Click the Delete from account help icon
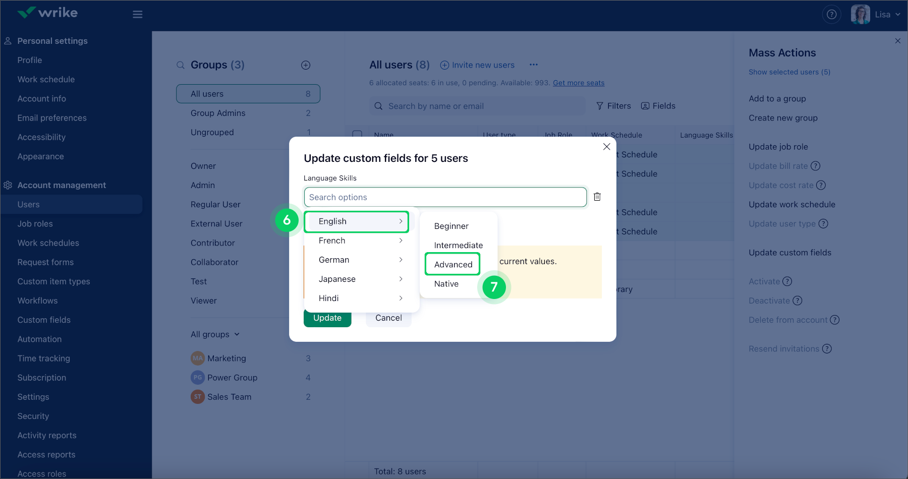908x479 pixels. coord(835,320)
